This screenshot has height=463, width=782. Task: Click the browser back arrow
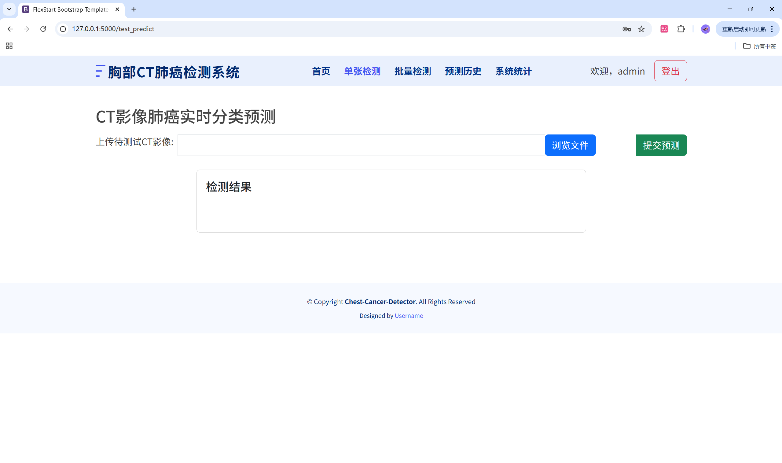(x=10, y=29)
